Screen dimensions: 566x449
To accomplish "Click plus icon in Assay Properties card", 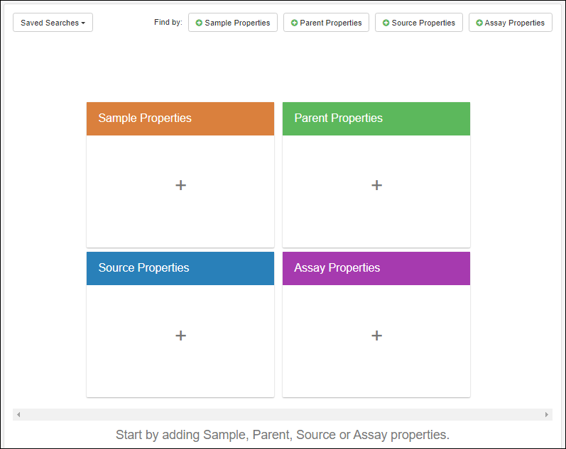I will click(376, 336).
